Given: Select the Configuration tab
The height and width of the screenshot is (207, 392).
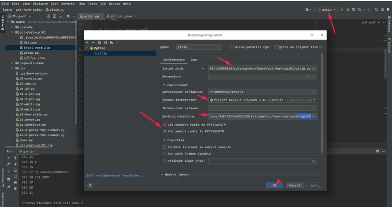Looking at the screenshot, I should tap(174, 60).
